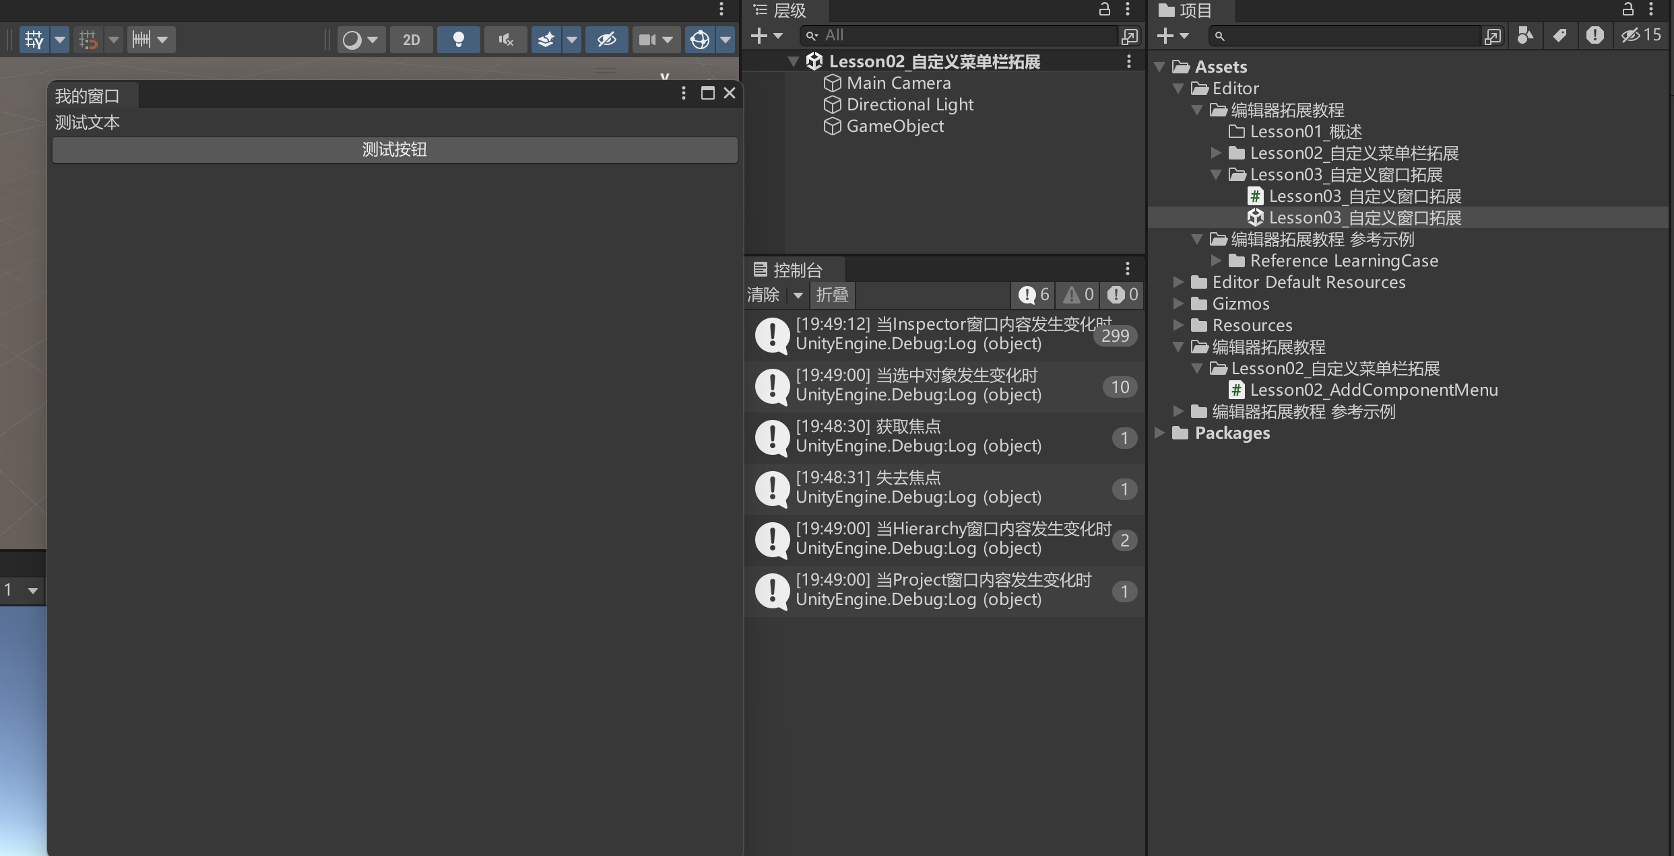Viewport: 1674px width, 856px height.
Task: Expand the Packages folder
Action: tap(1160, 433)
